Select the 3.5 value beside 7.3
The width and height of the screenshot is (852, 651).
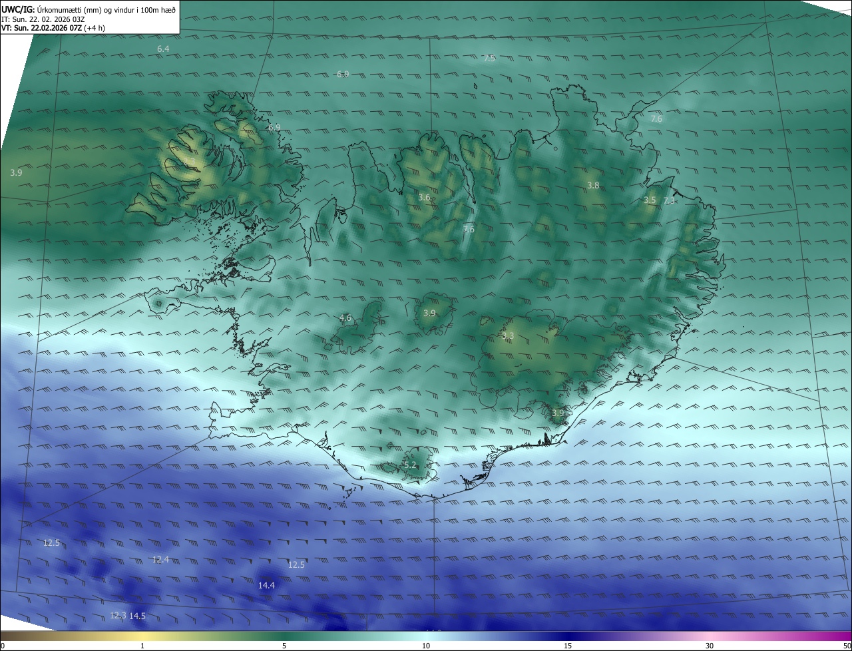650,200
